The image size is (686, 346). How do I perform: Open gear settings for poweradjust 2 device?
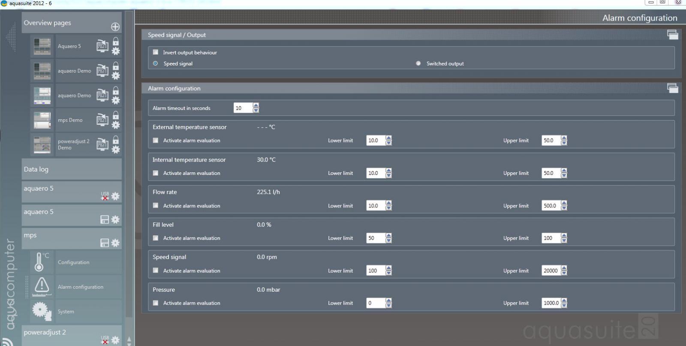115,340
